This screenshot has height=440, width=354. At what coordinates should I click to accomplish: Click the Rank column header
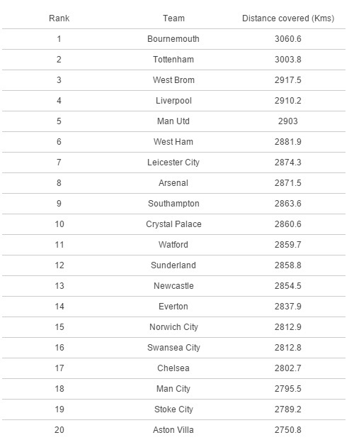59,18
